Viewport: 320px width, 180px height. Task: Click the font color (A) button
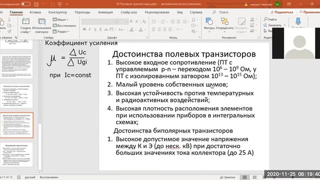pyautogui.click(x=140, y=29)
